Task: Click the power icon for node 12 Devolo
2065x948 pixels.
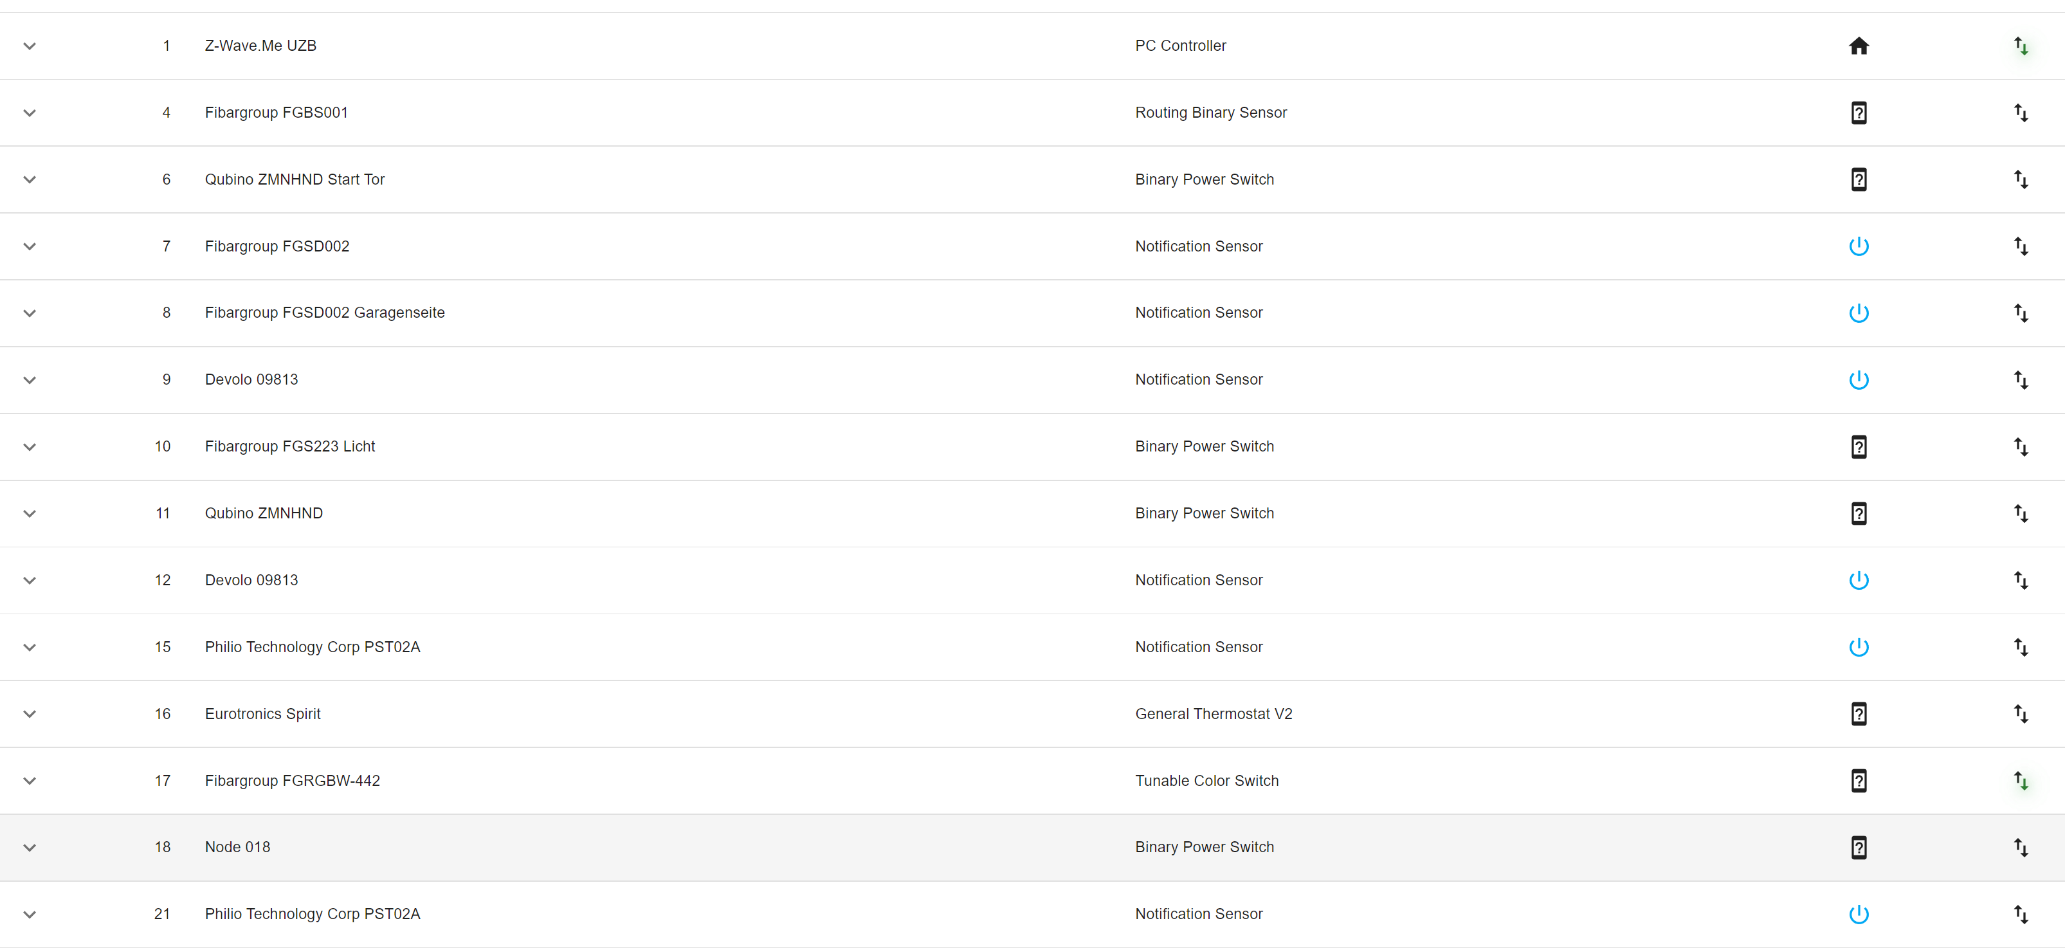Action: pos(1858,580)
